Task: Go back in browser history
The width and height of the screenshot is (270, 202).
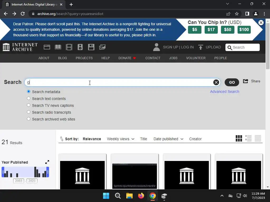Action: pos(6,14)
